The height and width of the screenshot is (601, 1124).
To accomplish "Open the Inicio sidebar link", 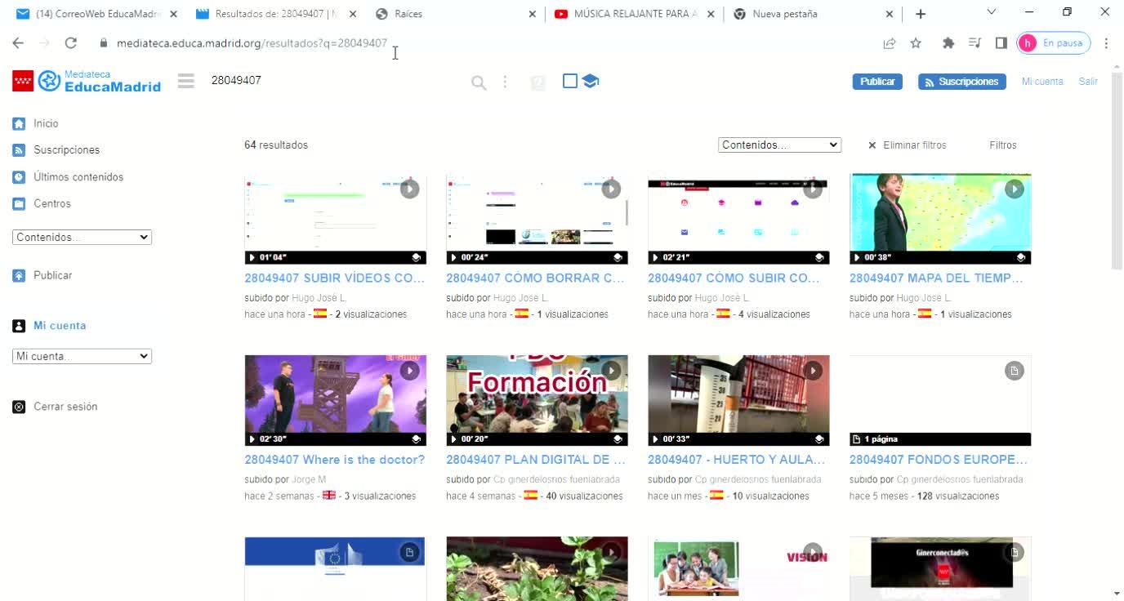I will click(46, 124).
